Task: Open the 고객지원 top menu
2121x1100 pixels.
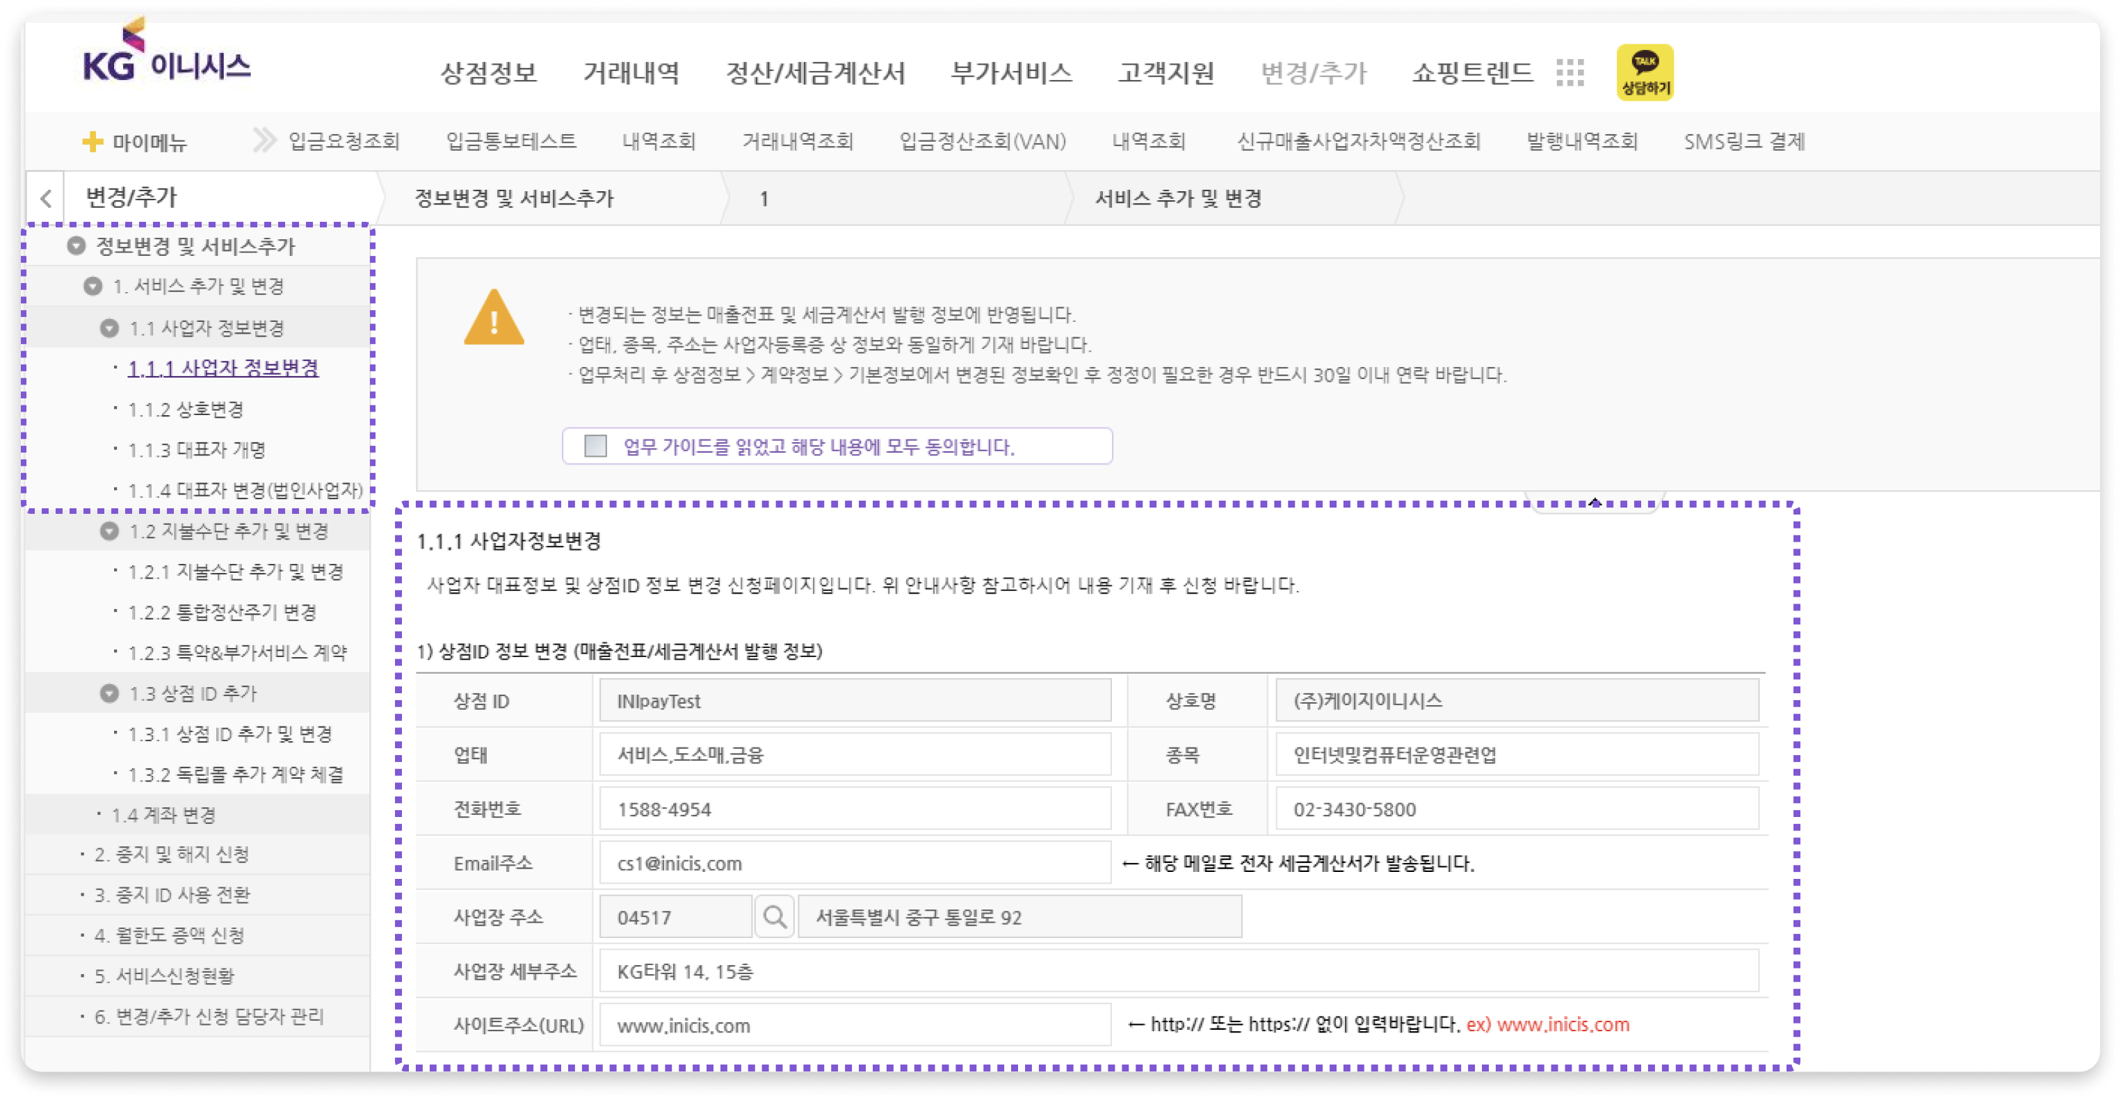Action: tap(1166, 73)
